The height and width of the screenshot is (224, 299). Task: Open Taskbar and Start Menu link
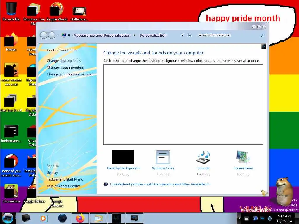[x=65, y=179]
